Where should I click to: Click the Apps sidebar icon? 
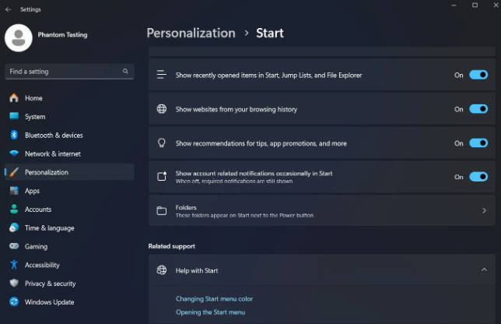pos(14,191)
